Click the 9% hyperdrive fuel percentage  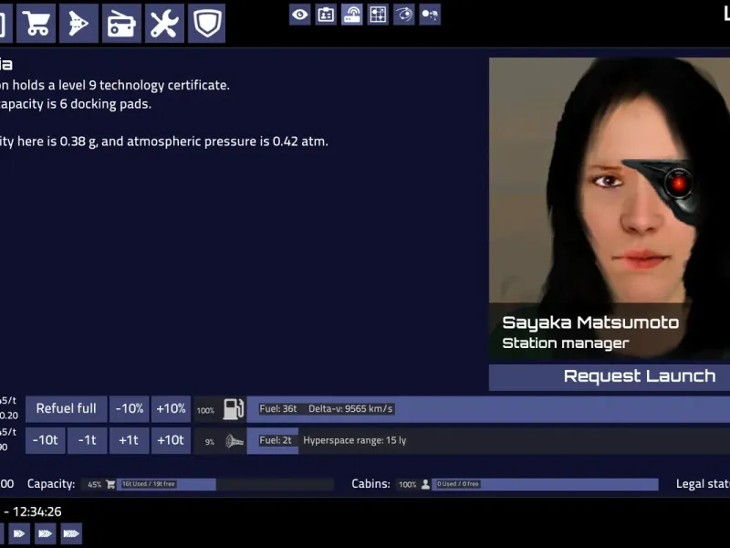point(210,442)
